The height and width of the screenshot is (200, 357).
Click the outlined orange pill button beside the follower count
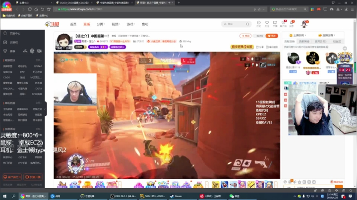tap(245, 36)
